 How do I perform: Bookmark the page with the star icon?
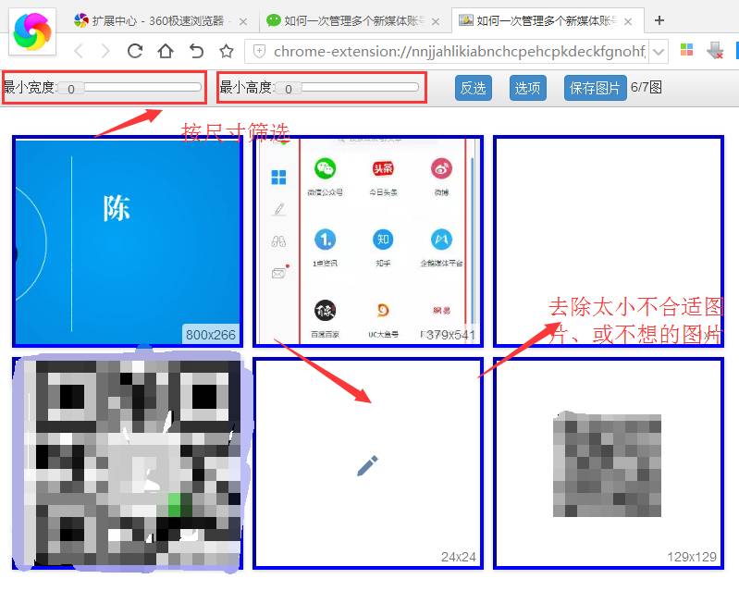coord(227,51)
